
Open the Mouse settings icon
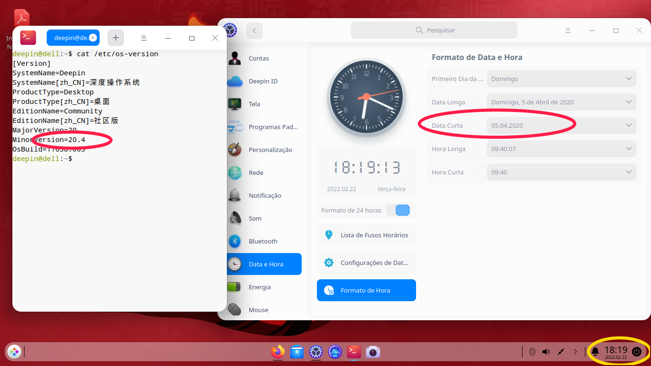click(x=234, y=310)
